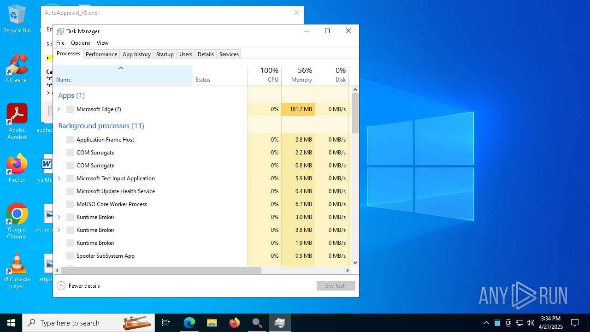Sort processes by the Name column header
Image resolution: width=590 pixels, height=332 pixels.
coord(123,75)
